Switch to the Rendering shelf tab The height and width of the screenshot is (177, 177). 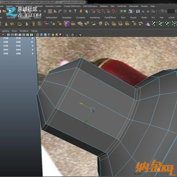(x=95, y=18)
